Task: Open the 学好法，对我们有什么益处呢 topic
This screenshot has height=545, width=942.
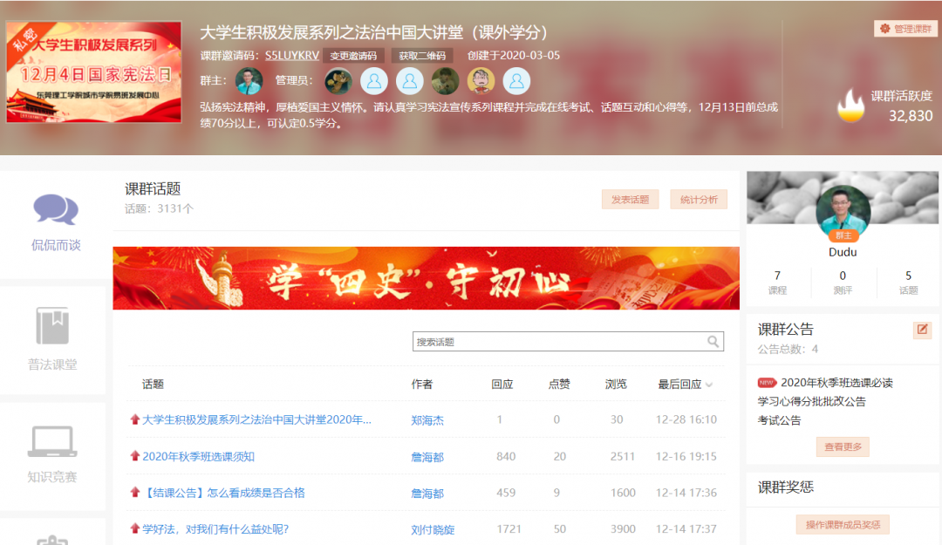Action: (x=215, y=529)
